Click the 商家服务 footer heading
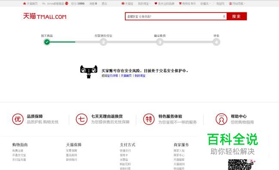This screenshot has height=170, width=279. 181,145
